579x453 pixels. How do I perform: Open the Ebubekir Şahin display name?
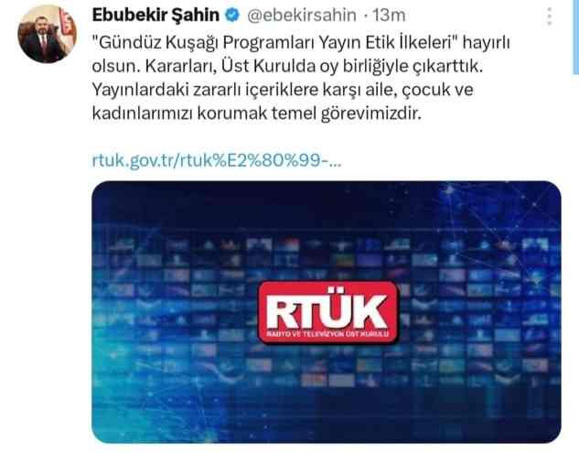(155, 16)
